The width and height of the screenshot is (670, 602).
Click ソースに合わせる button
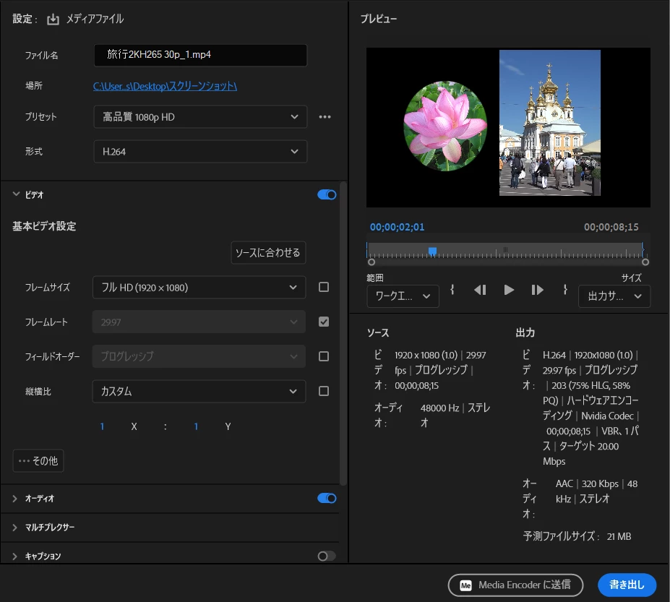tap(268, 252)
